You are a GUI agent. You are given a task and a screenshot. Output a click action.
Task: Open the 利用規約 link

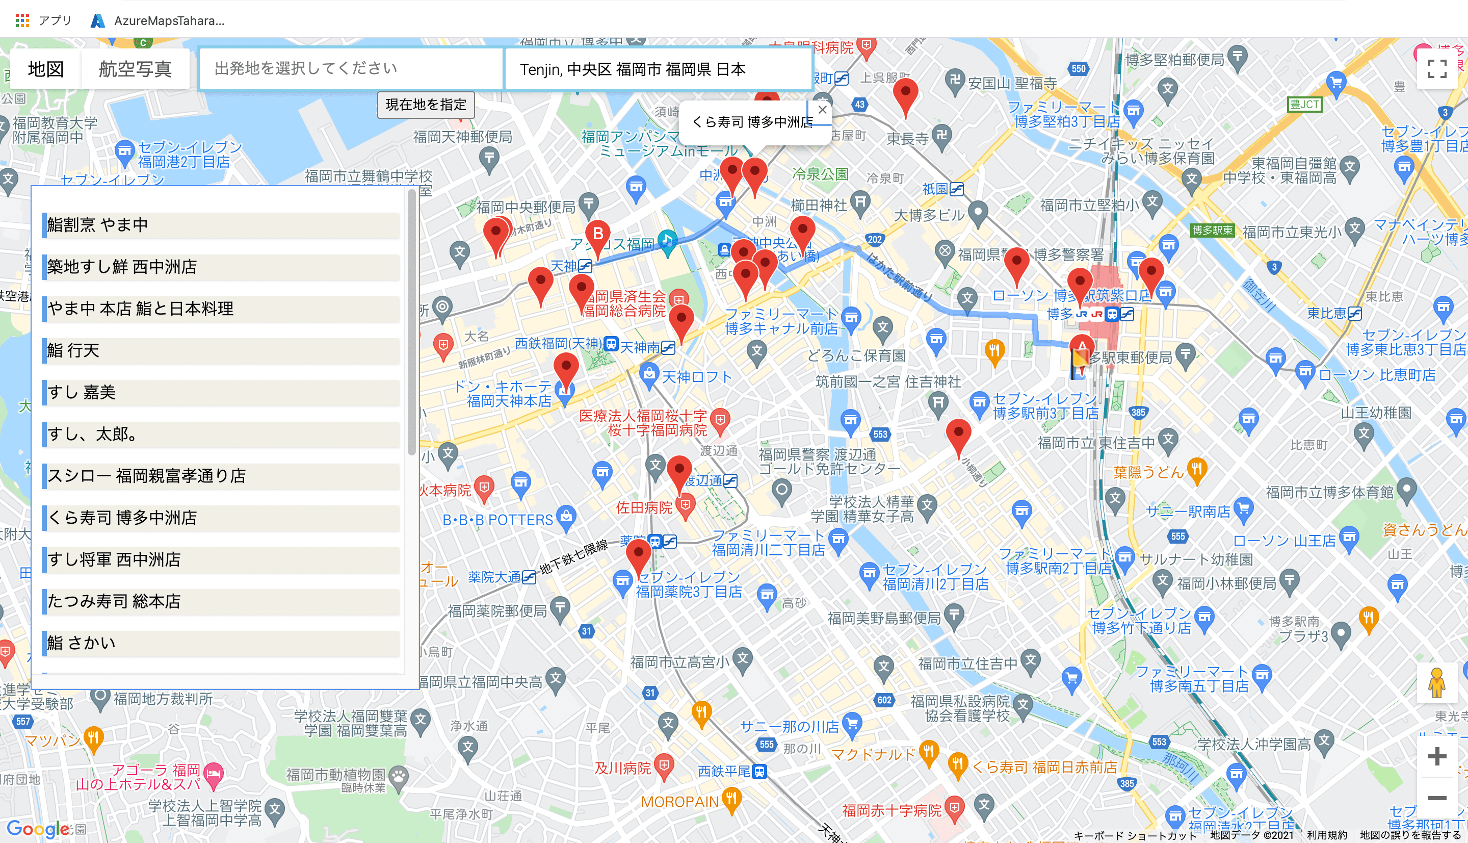1327,835
